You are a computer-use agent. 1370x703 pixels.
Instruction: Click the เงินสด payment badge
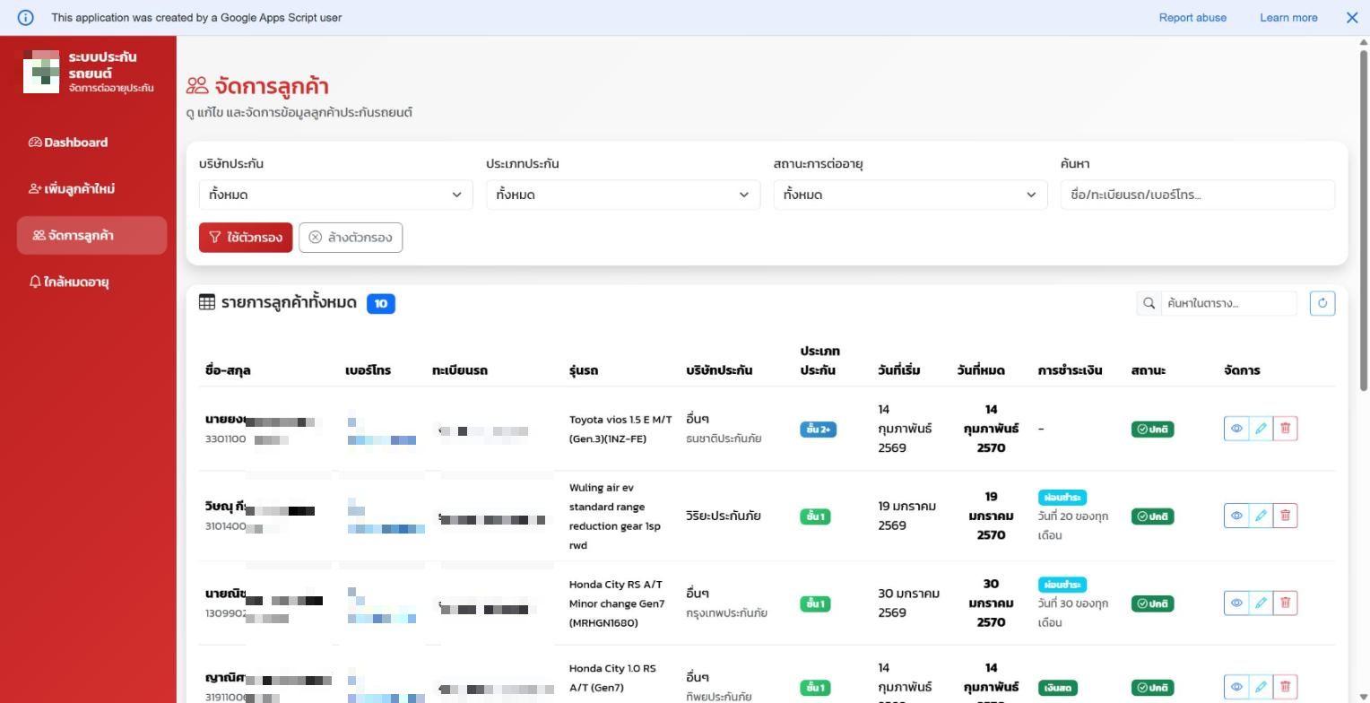1057,688
